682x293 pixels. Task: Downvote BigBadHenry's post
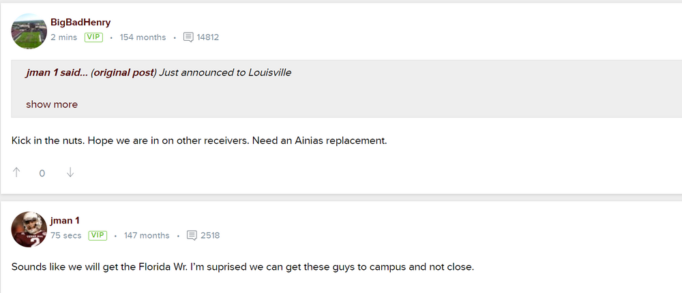tap(70, 173)
